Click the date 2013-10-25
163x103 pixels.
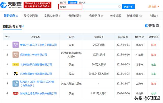123,74
